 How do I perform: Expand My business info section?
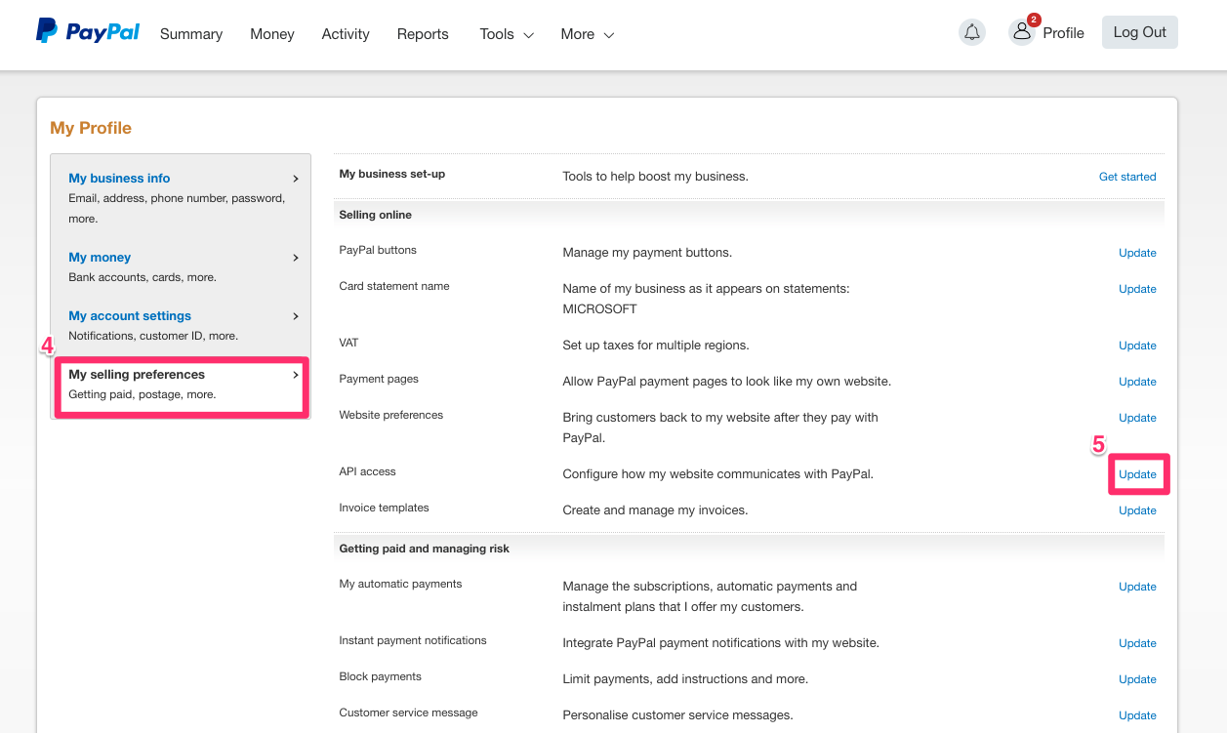(119, 179)
